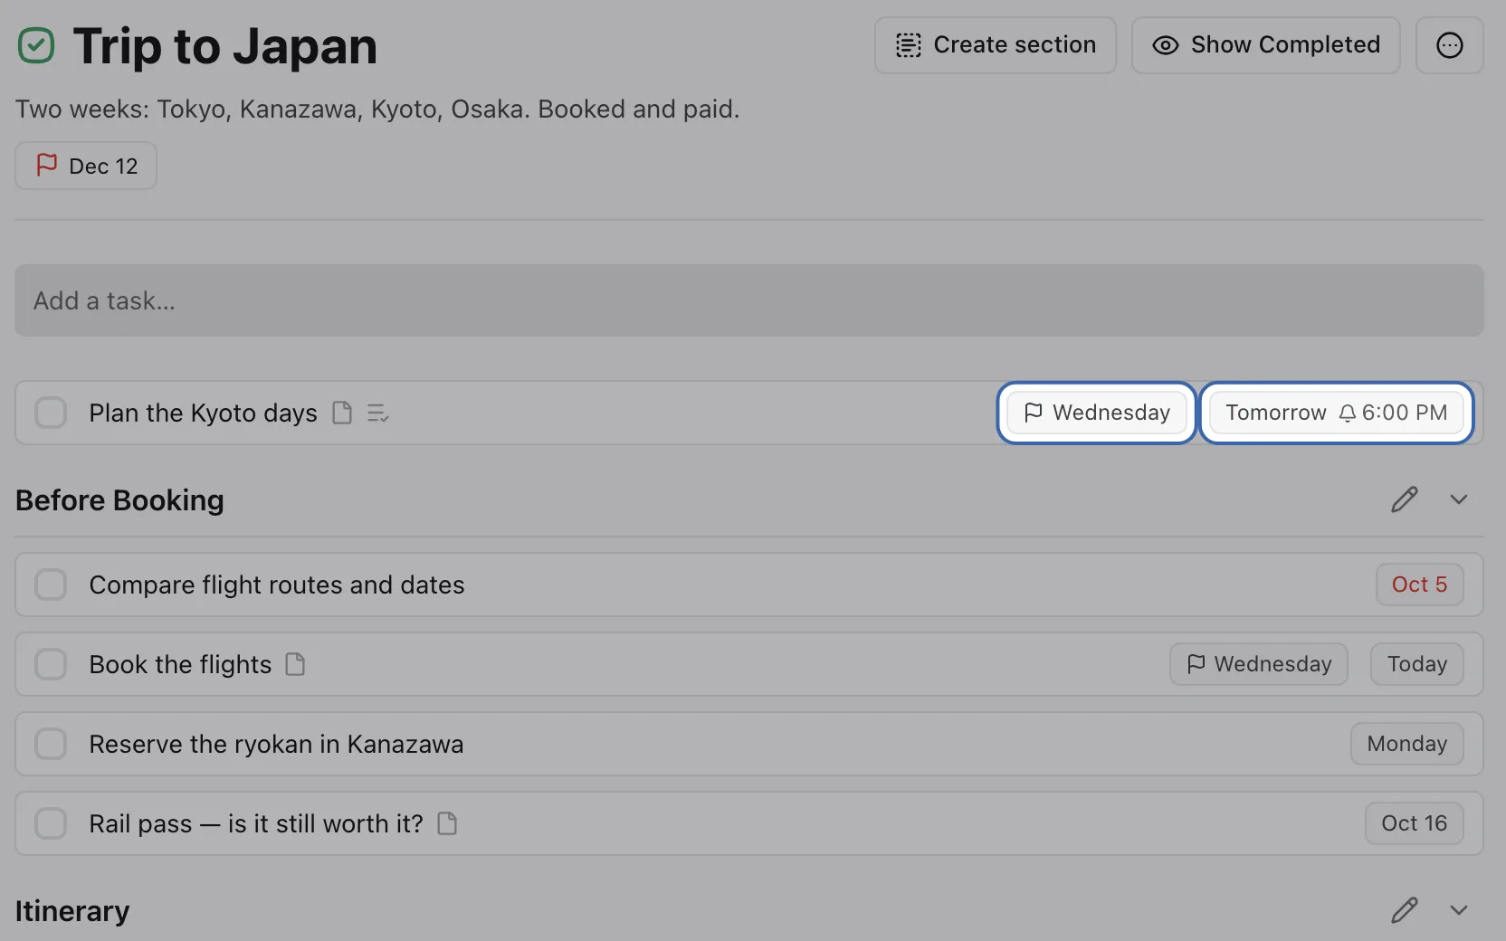Edit the Itinerary section with pencil icon
Image resolution: width=1506 pixels, height=941 pixels.
(1404, 910)
